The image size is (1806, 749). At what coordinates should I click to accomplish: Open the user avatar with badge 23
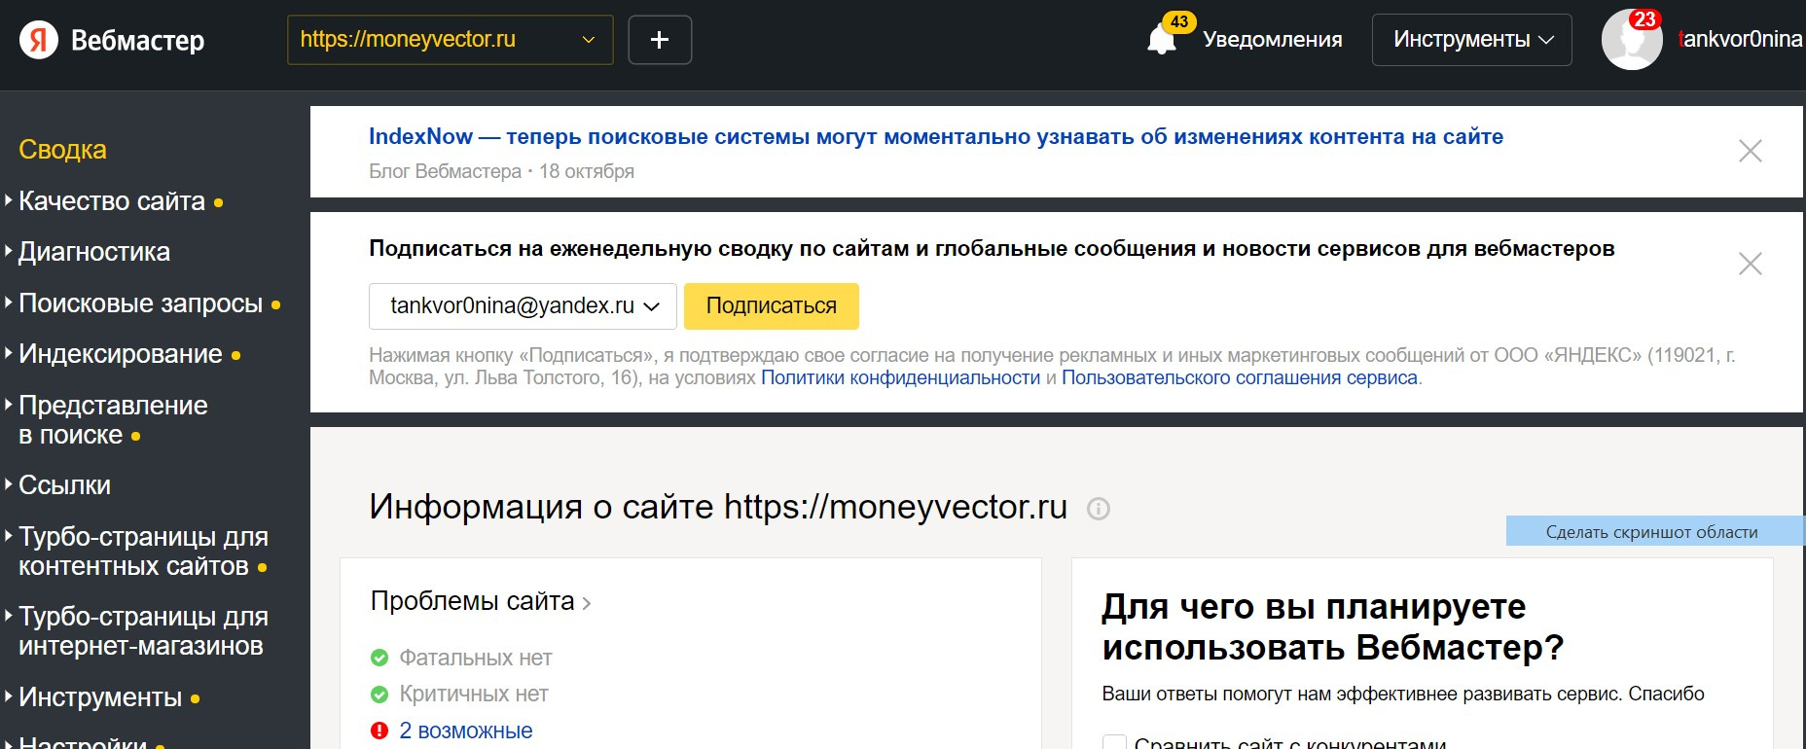[1632, 40]
